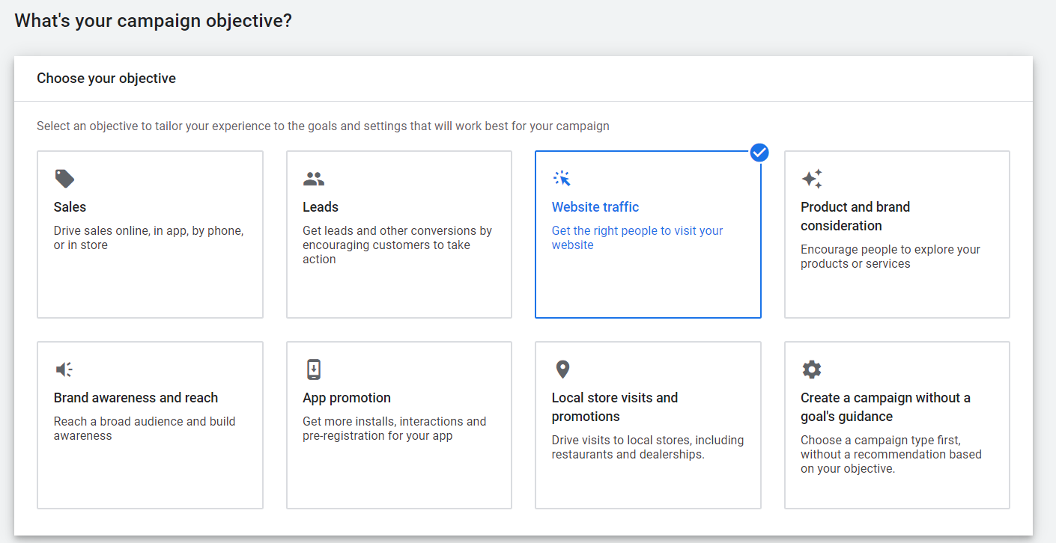Click the sparkle icon for Product and brand consideration

pos(812,179)
